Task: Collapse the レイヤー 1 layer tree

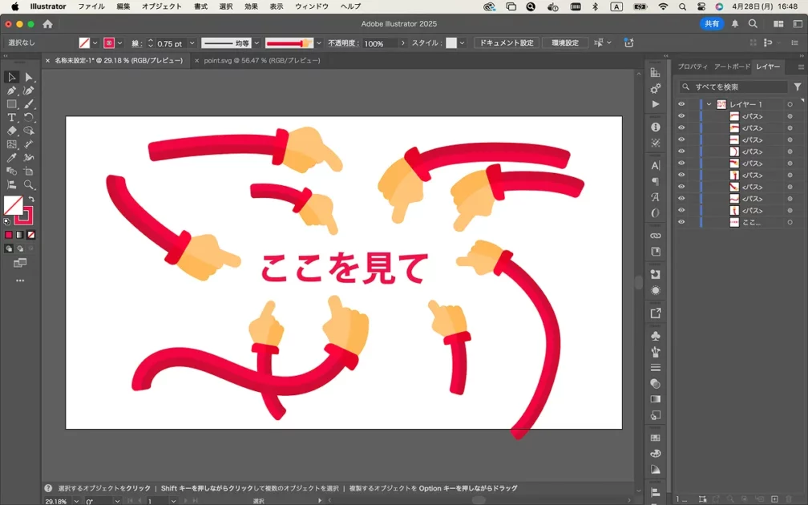Action: click(709, 104)
